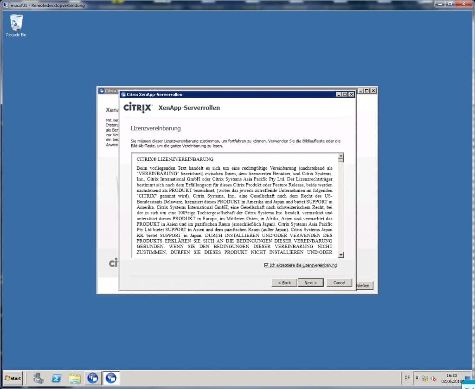Open the Start menu
This screenshot has width=475, height=389.
(x=13, y=378)
